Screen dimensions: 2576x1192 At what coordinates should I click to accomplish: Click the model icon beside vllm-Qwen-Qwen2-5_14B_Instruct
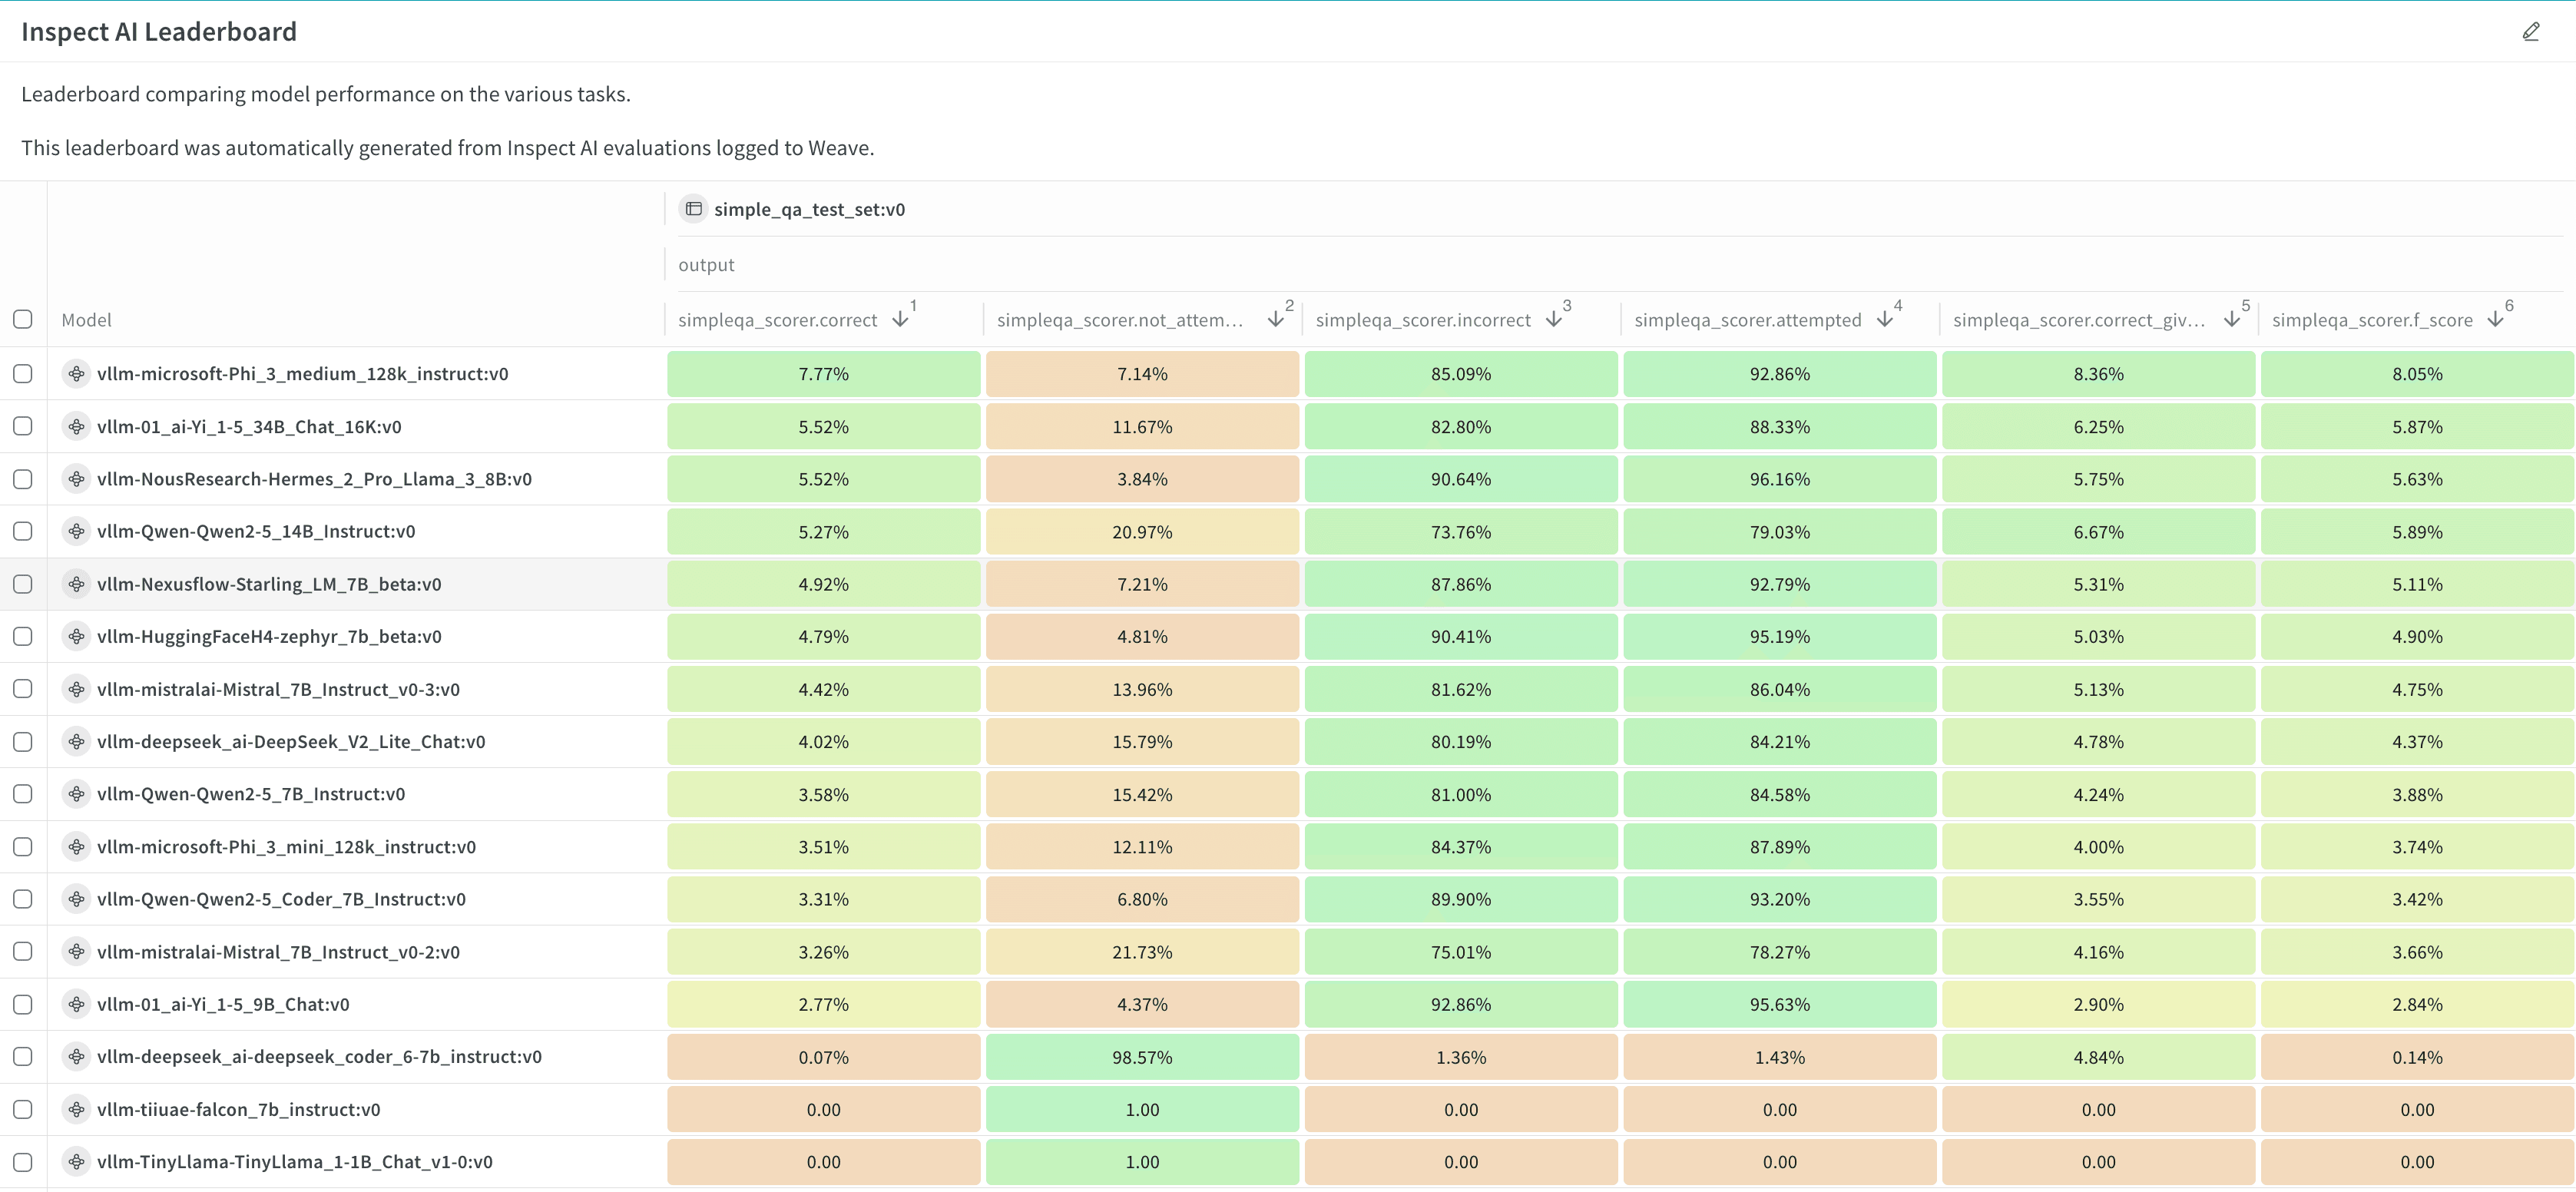77,531
